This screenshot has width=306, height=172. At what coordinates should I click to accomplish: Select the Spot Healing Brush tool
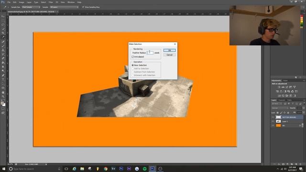[3, 42]
